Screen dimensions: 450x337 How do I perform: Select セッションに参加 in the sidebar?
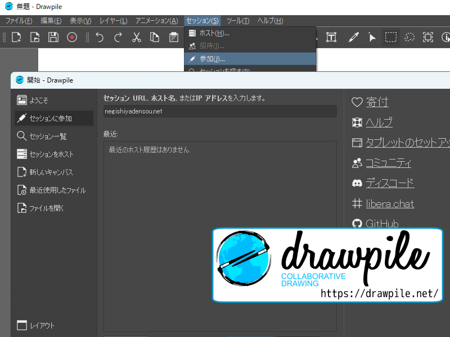click(x=54, y=118)
